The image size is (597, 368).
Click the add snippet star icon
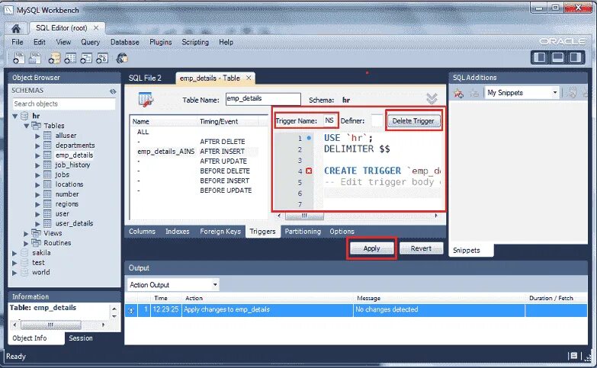[x=459, y=92]
